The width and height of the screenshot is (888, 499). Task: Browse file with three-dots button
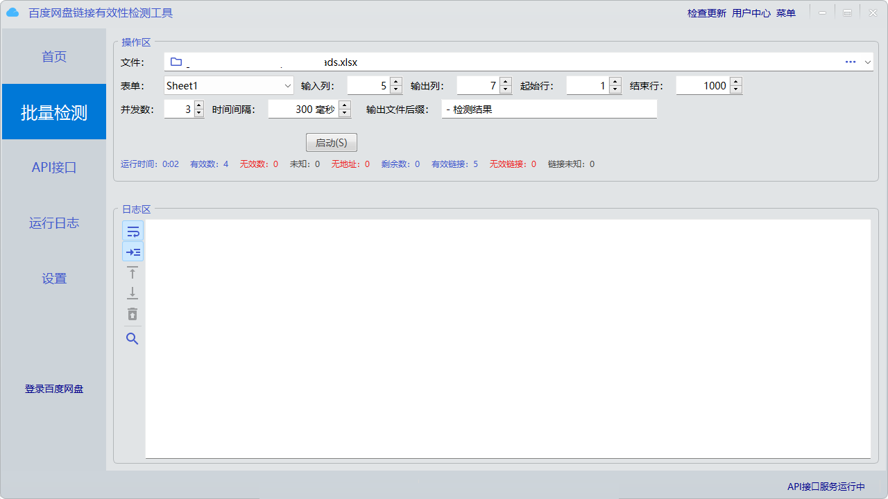(x=851, y=62)
